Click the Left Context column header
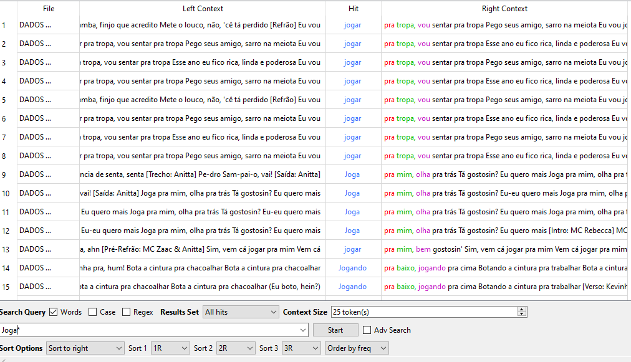631x362 pixels. point(203,9)
